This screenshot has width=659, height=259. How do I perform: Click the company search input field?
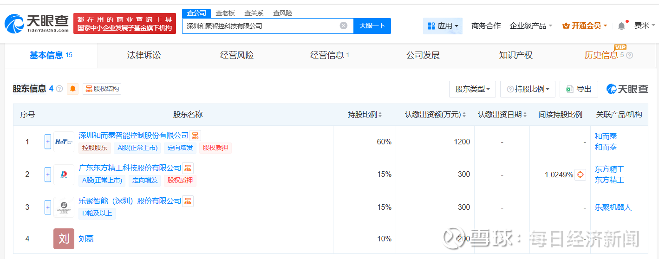[260, 26]
